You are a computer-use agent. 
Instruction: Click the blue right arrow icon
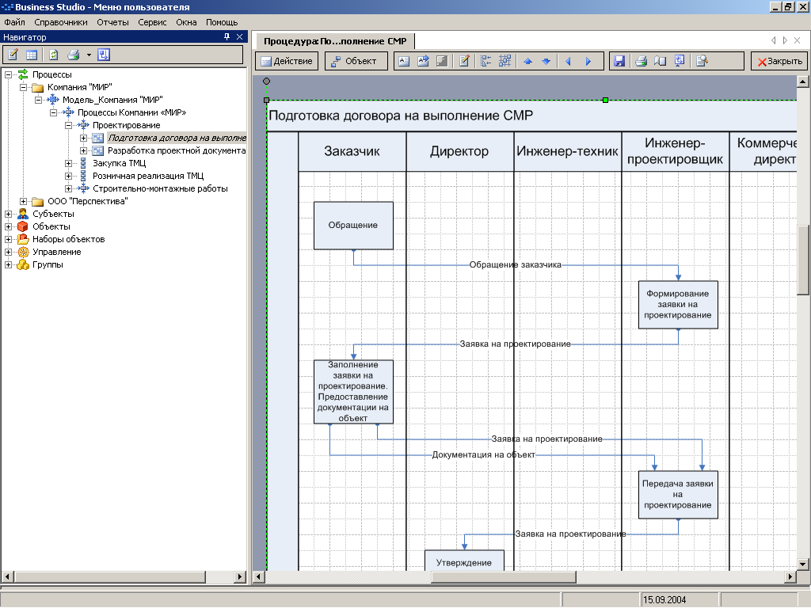(x=588, y=61)
